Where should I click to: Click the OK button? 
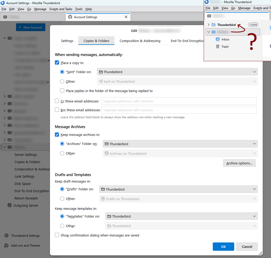(223, 247)
